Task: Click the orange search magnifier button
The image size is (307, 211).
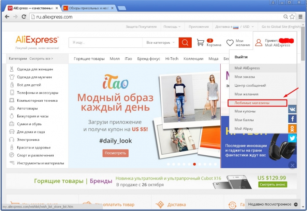Action: 185,43
